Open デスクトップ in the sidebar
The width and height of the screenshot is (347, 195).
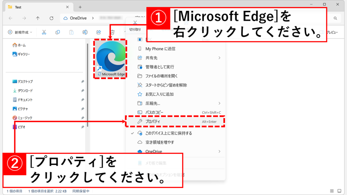[23, 82]
